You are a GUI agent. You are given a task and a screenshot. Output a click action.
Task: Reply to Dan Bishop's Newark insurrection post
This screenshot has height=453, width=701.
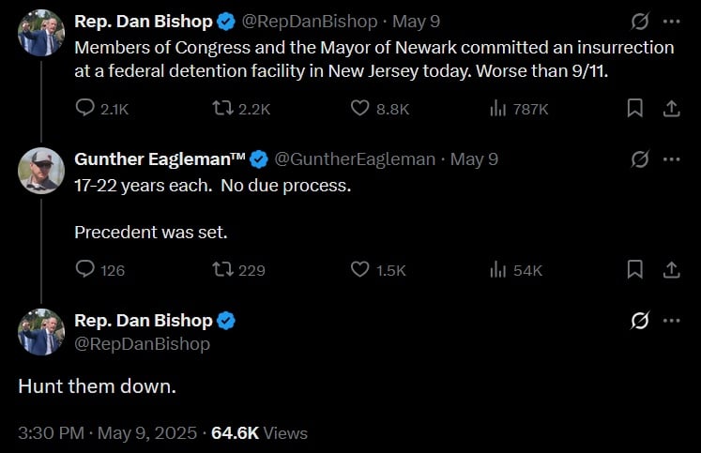tap(84, 109)
